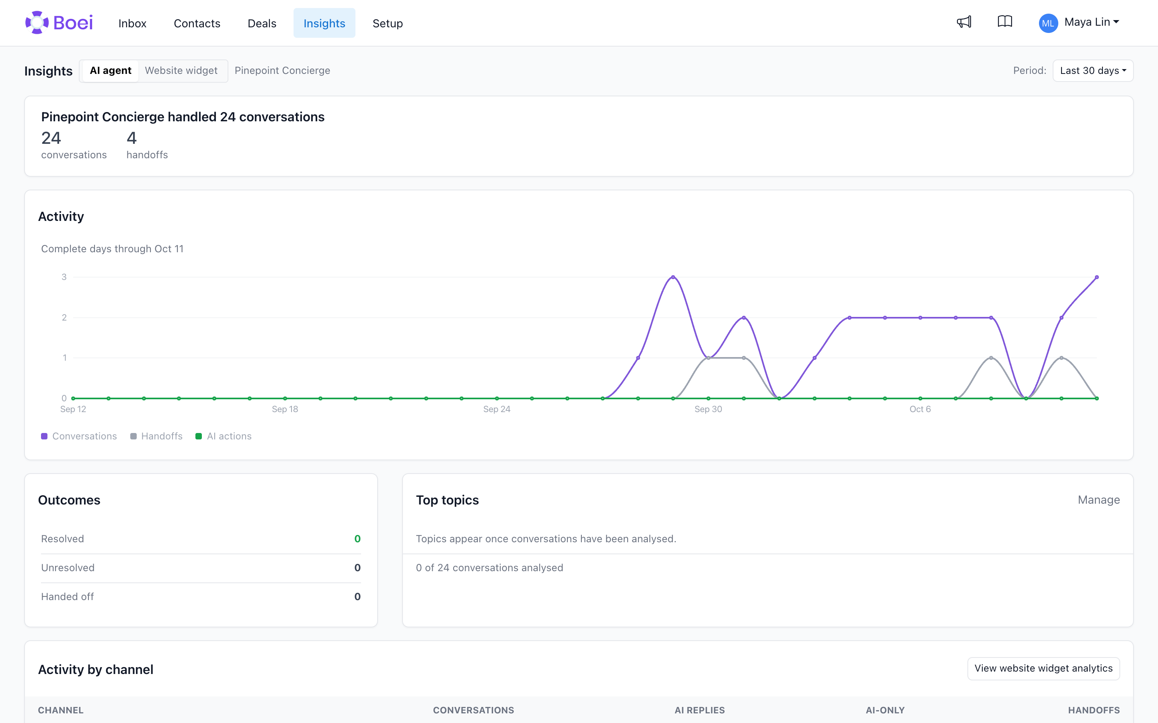Open the Deals page
Viewport: 1158px width, 723px height.
coord(262,23)
